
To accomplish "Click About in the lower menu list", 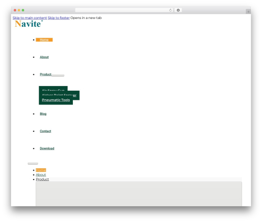I will click(41, 175).
